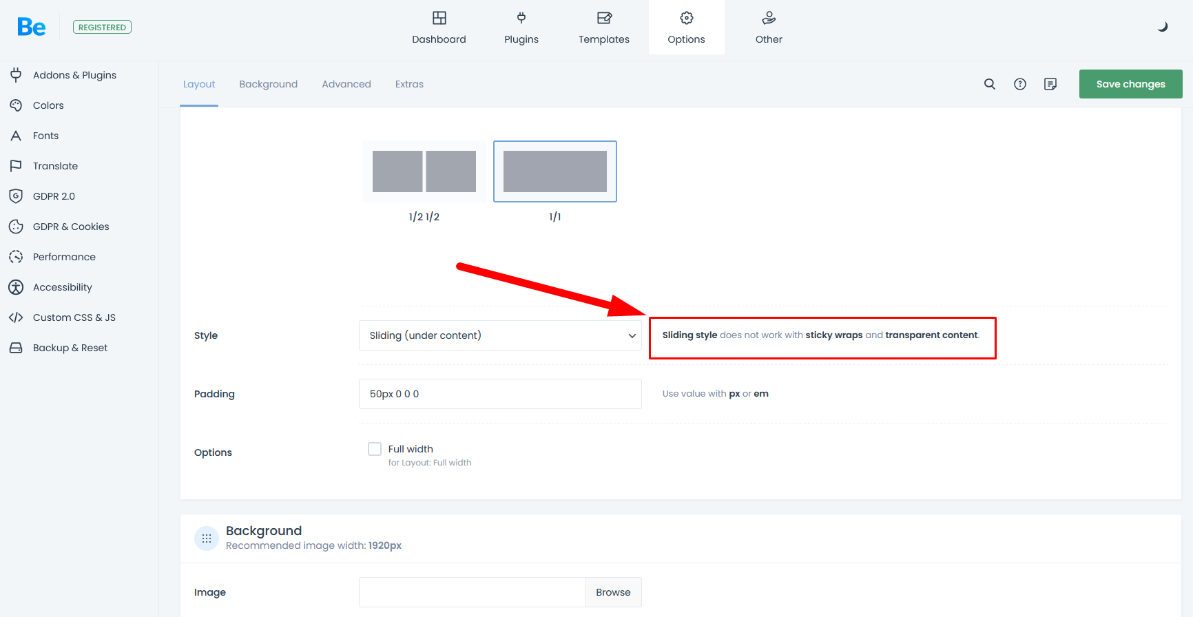1193x617 pixels.
Task: Click the notes icon beside help
Action: [1050, 84]
